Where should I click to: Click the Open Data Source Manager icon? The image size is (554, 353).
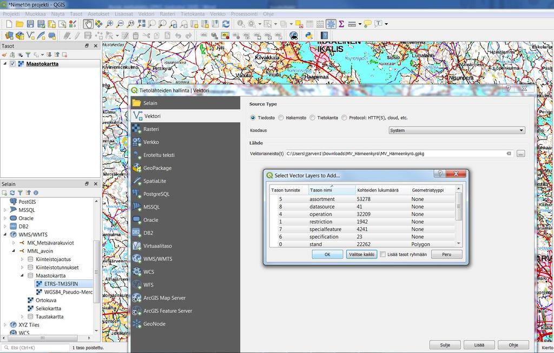pyautogui.click(x=9, y=35)
